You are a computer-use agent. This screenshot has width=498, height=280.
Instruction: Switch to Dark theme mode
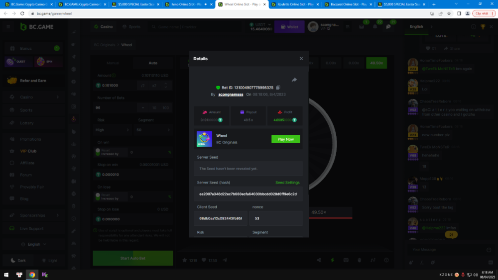tap(18, 261)
